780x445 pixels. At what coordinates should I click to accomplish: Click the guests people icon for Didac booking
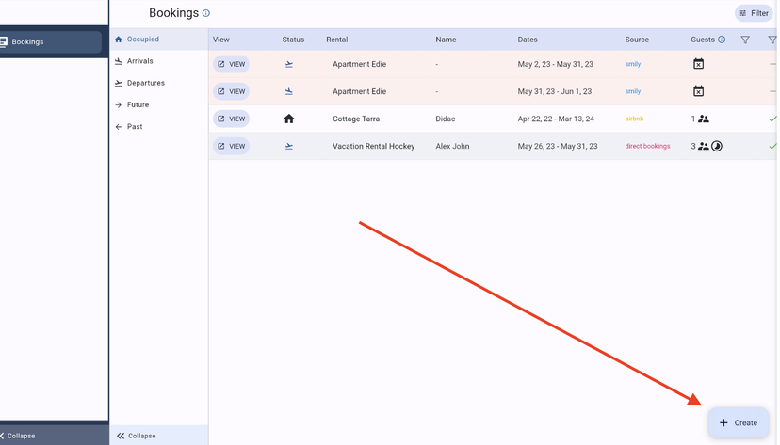tap(704, 119)
